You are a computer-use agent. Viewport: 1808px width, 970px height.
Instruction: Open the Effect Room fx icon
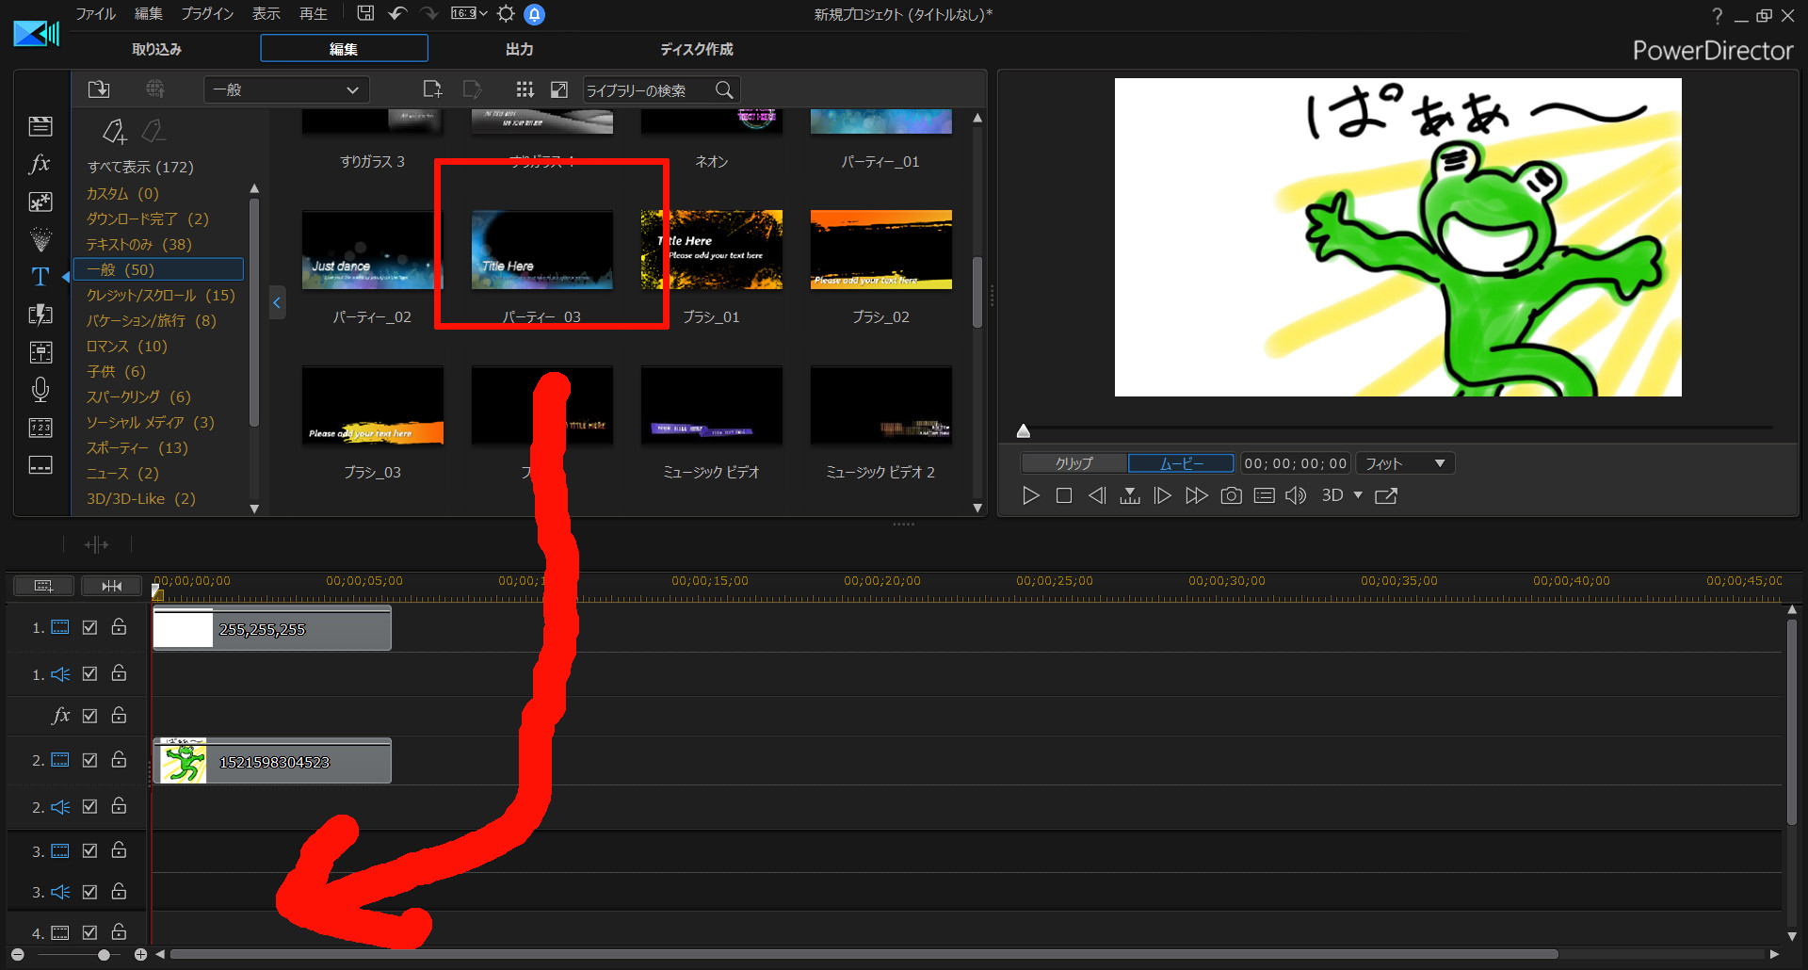coord(40,164)
